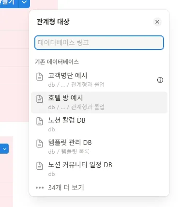The width and height of the screenshot is (196, 207).
Task: Select 호텔 방 예시 database
Action: pos(99,102)
